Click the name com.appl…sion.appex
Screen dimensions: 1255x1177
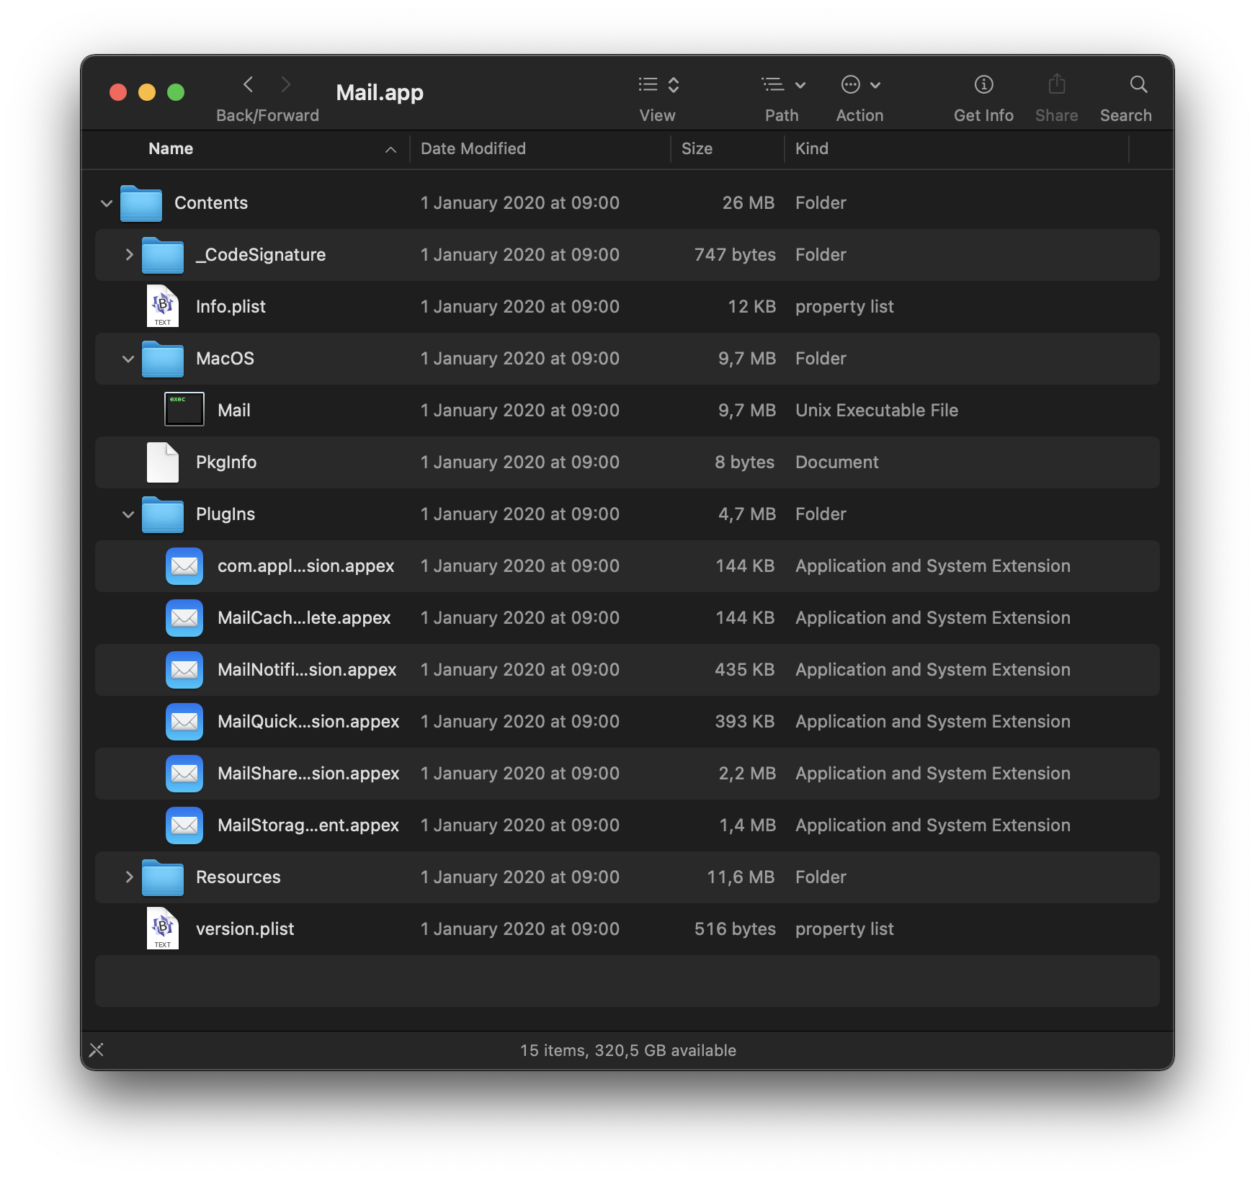pyautogui.click(x=306, y=566)
